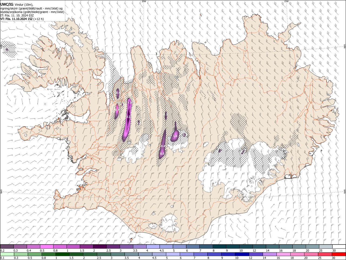Click the 0.5 snowfall value on the map
Viewport: 346px width, 260px height.
162,154
